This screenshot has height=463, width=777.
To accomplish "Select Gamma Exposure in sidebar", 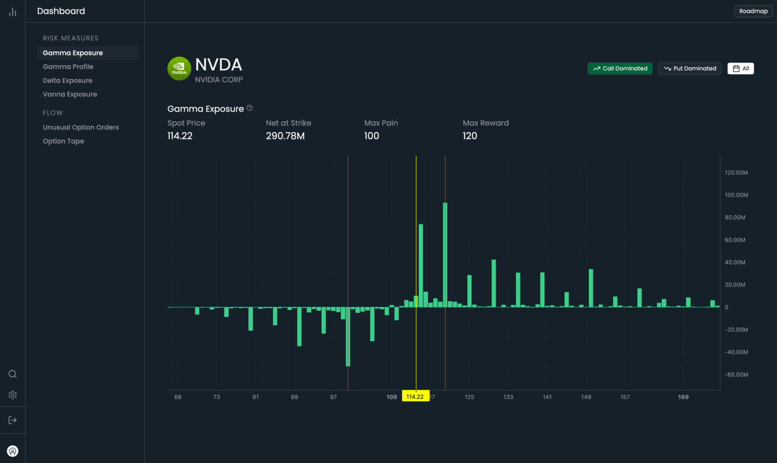I will 88,53.
